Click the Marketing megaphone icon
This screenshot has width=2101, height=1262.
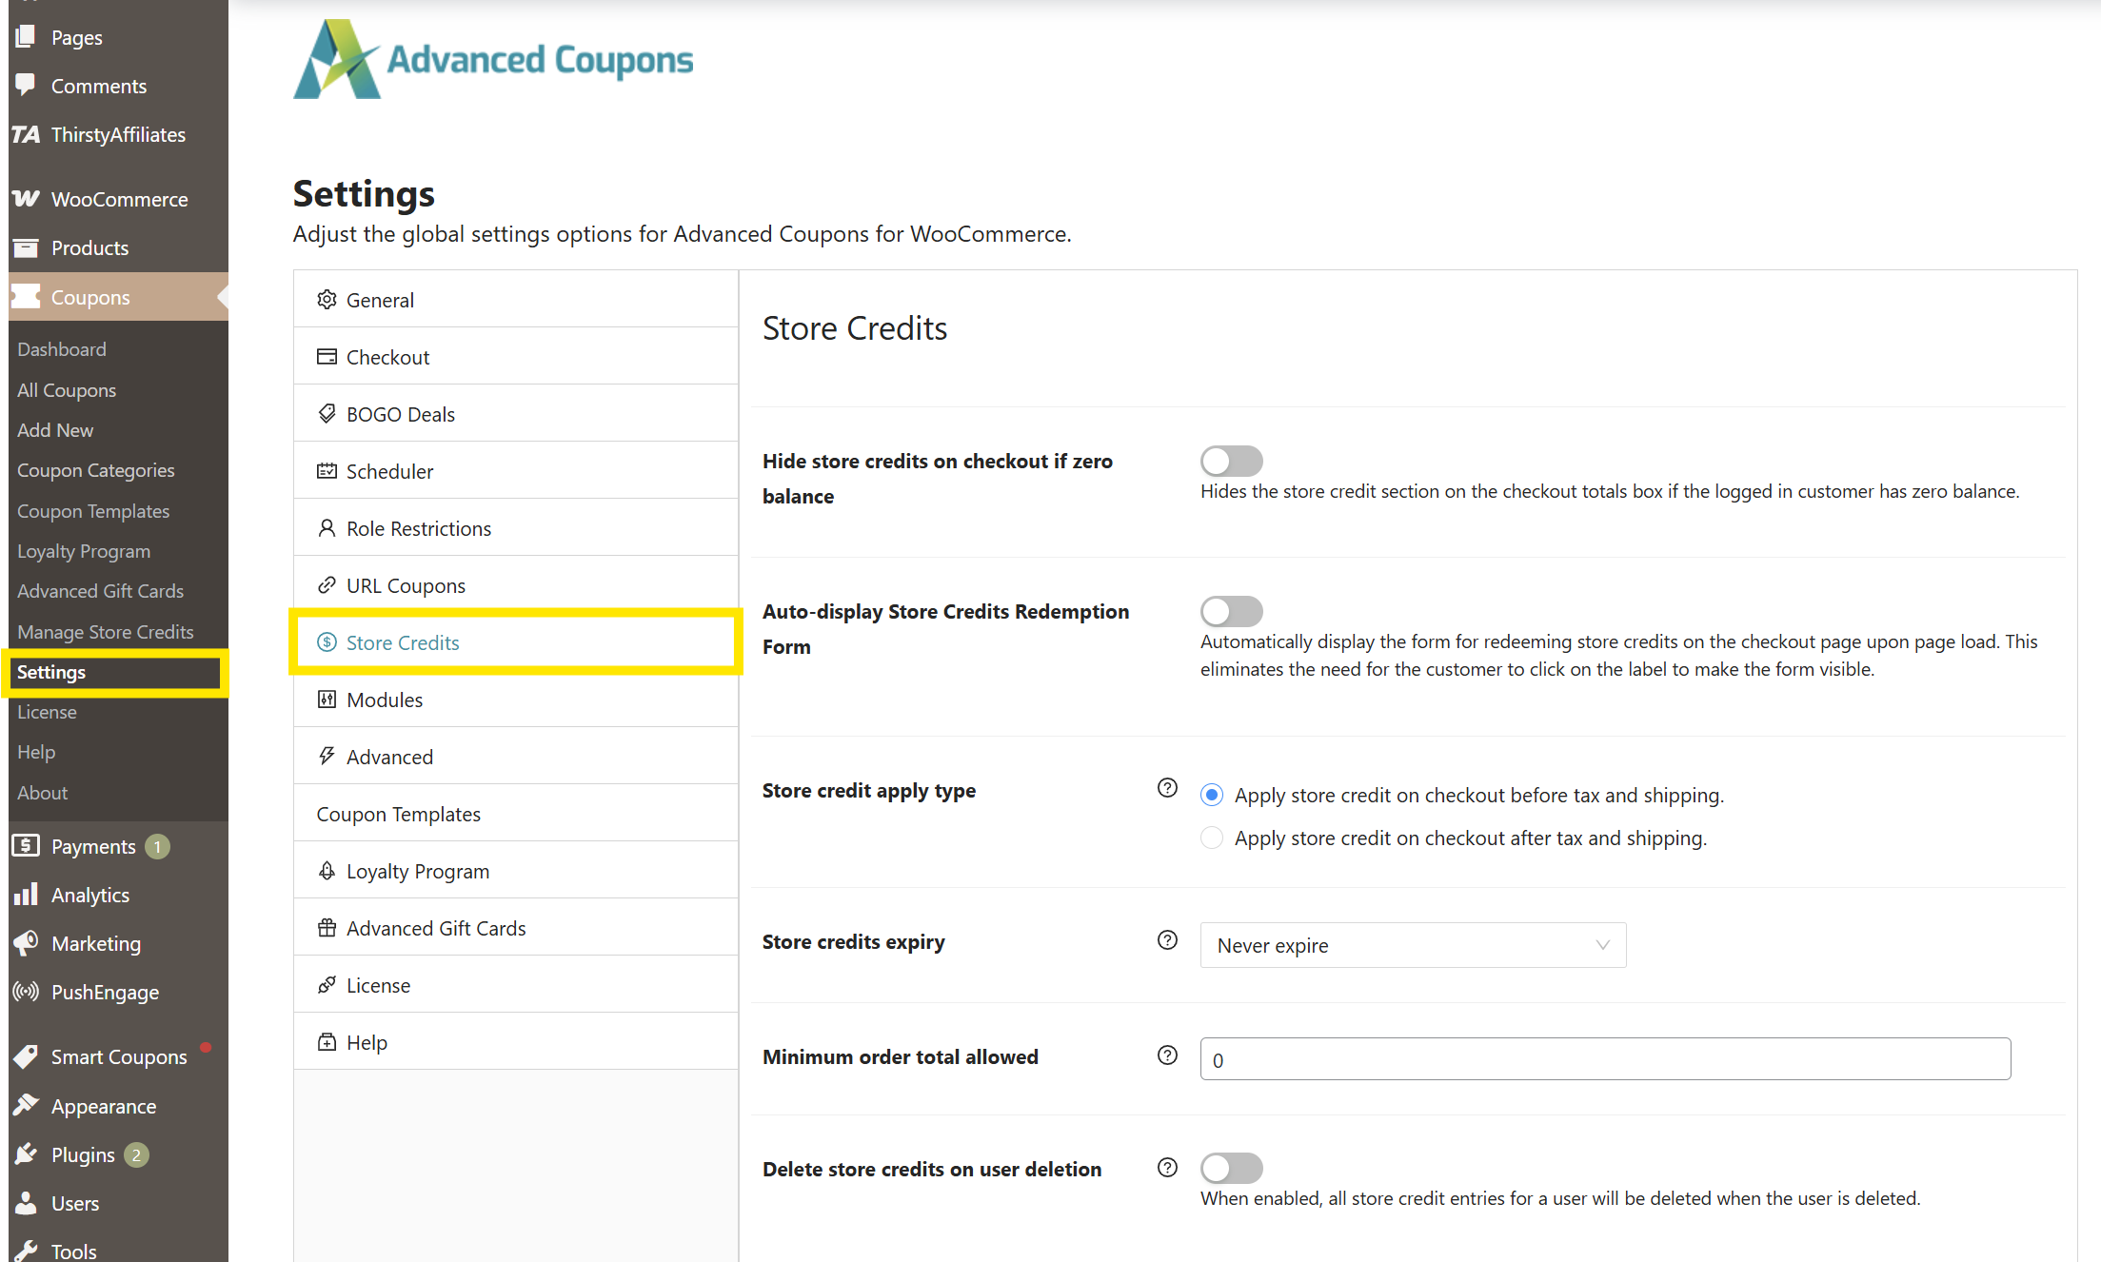[x=26, y=942]
